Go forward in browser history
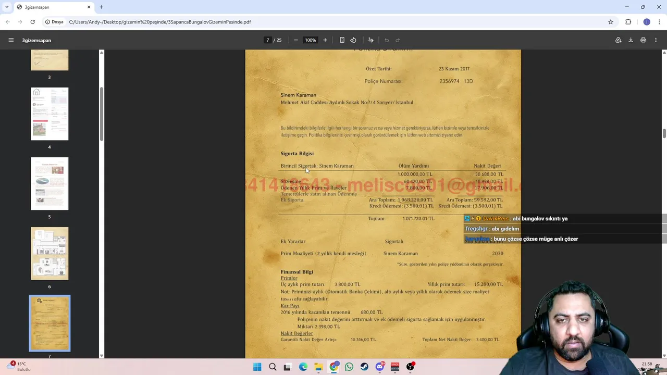This screenshot has height=375, width=667. (x=20, y=22)
